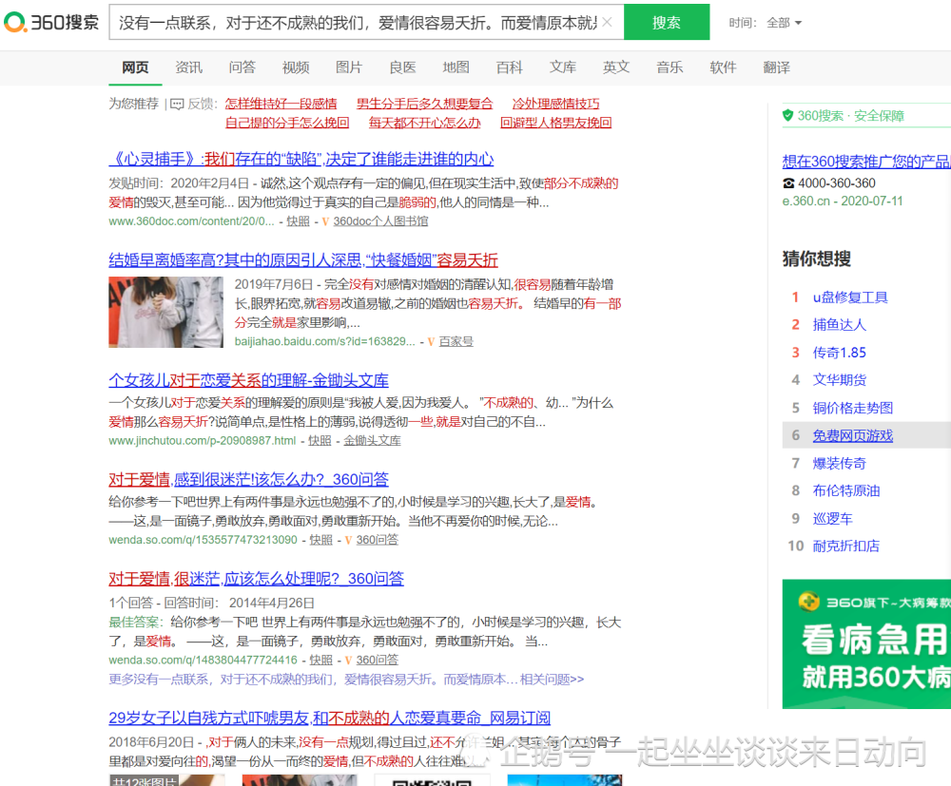Search suggested term u盘修复工具
The image size is (951, 786).
[850, 297]
